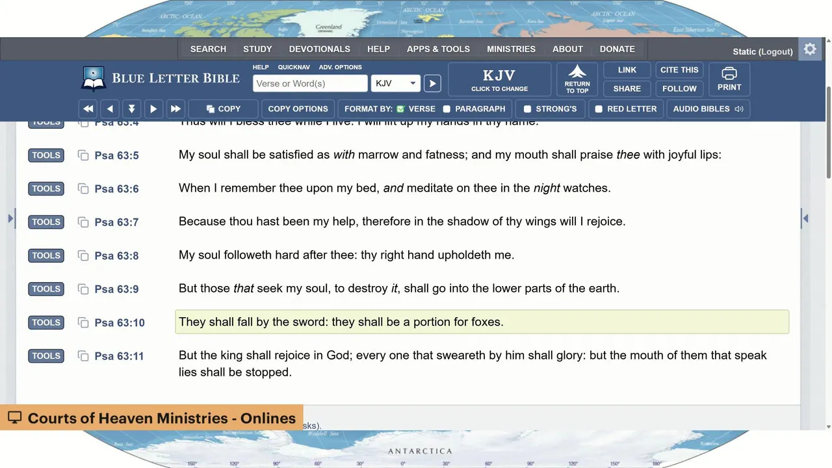
Task: Open Tools for Psa 63:9
Action: pyautogui.click(x=46, y=289)
